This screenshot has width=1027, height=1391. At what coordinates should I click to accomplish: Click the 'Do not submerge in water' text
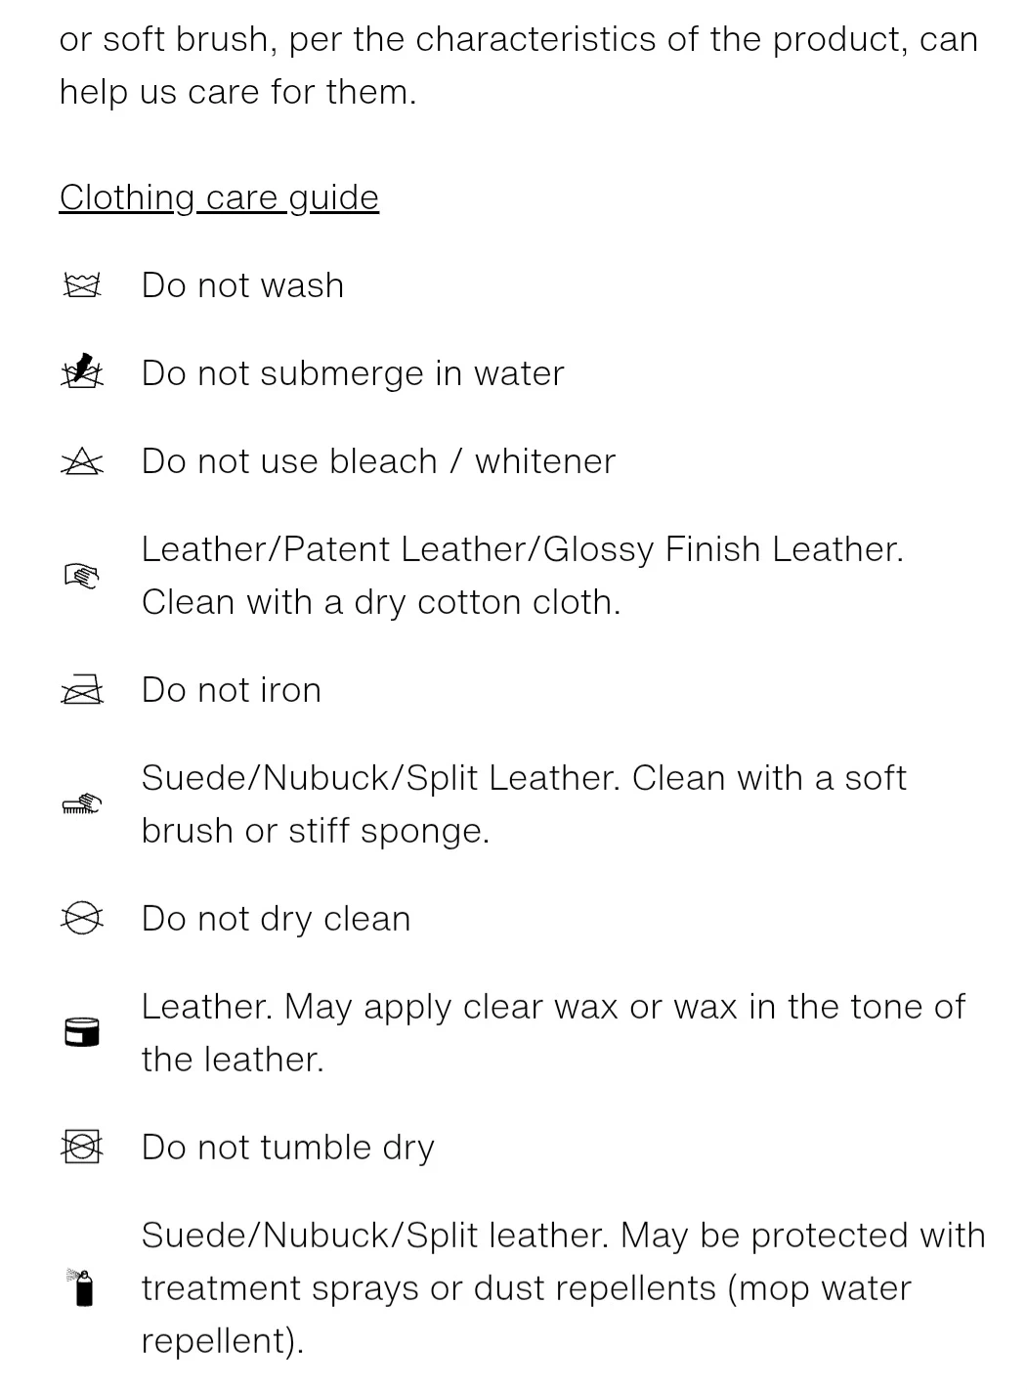pos(353,373)
